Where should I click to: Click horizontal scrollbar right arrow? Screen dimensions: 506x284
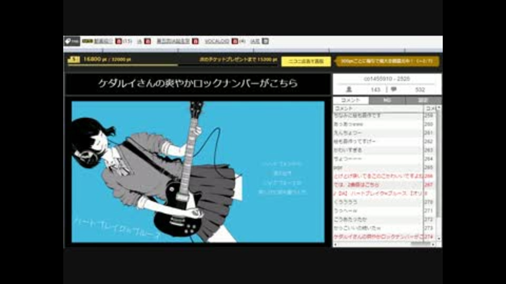coord(433,245)
